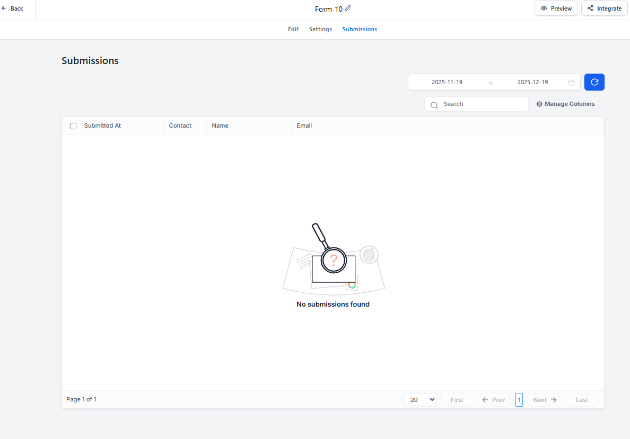Viewport: 630px width, 439px height.
Task: Click the calendar icon in date range
Action: pyautogui.click(x=571, y=83)
